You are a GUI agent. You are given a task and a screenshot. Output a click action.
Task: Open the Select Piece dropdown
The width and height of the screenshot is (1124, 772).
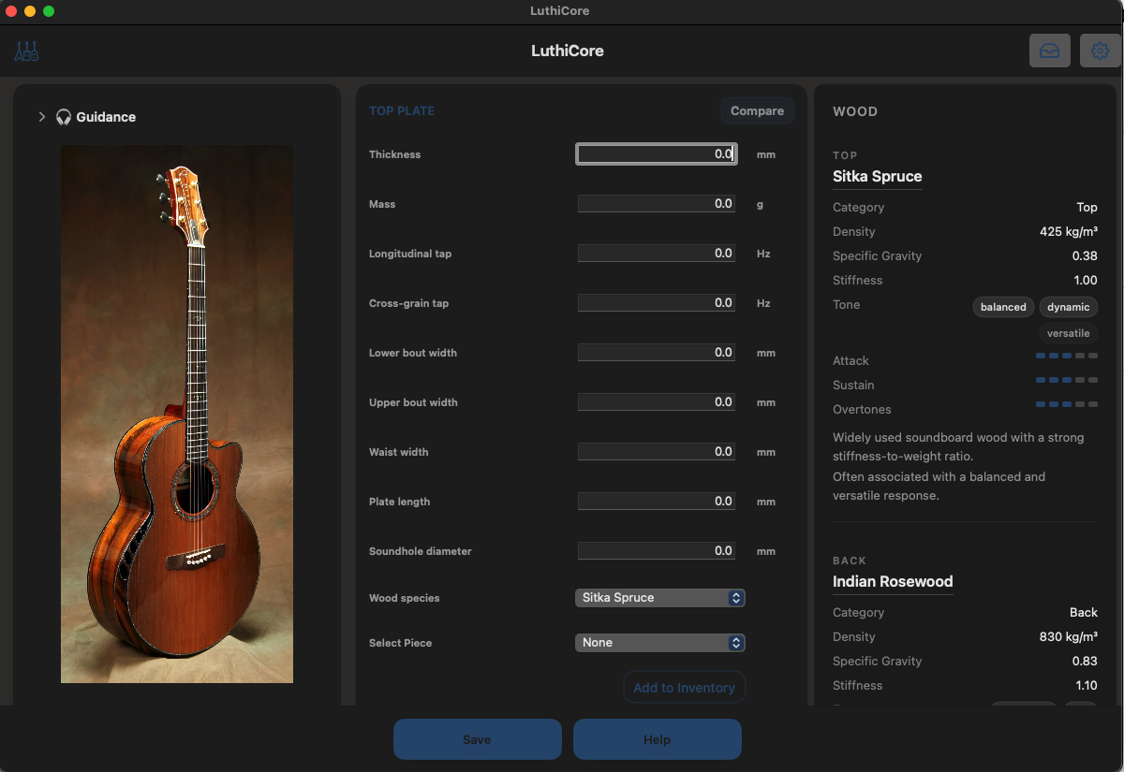[x=660, y=643]
